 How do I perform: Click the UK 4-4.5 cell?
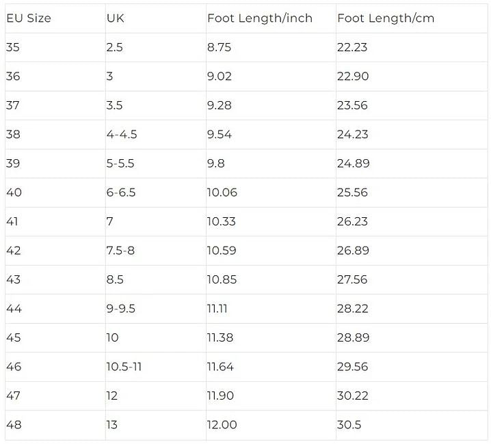click(x=122, y=135)
